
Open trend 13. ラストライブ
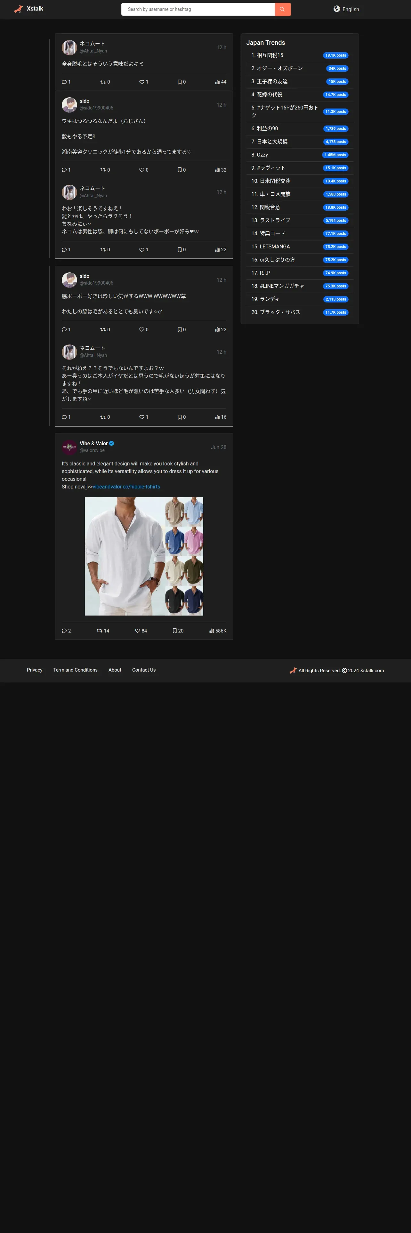[x=271, y=220]
